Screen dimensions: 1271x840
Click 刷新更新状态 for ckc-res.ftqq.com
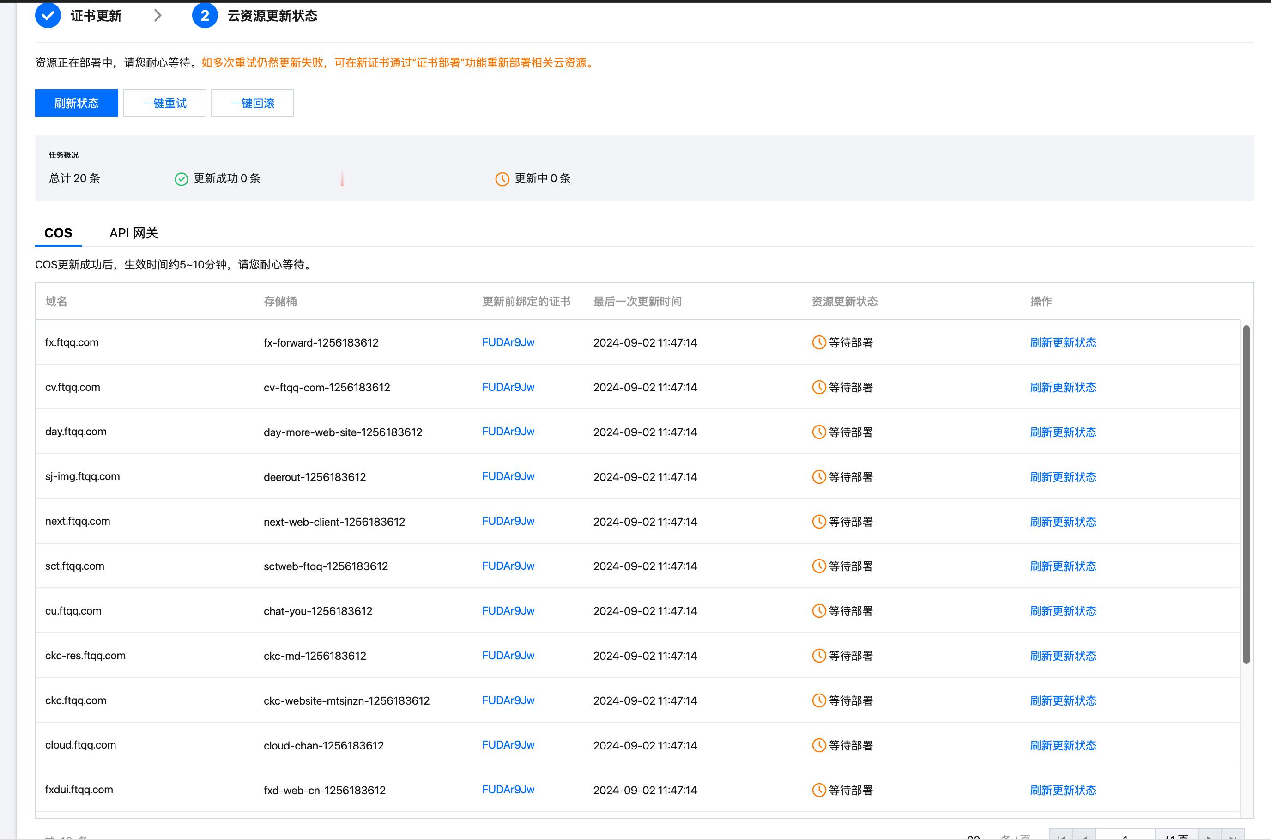(1063, 656)
